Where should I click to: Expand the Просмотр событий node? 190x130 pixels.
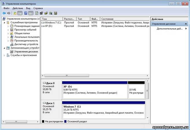point(8,30)
